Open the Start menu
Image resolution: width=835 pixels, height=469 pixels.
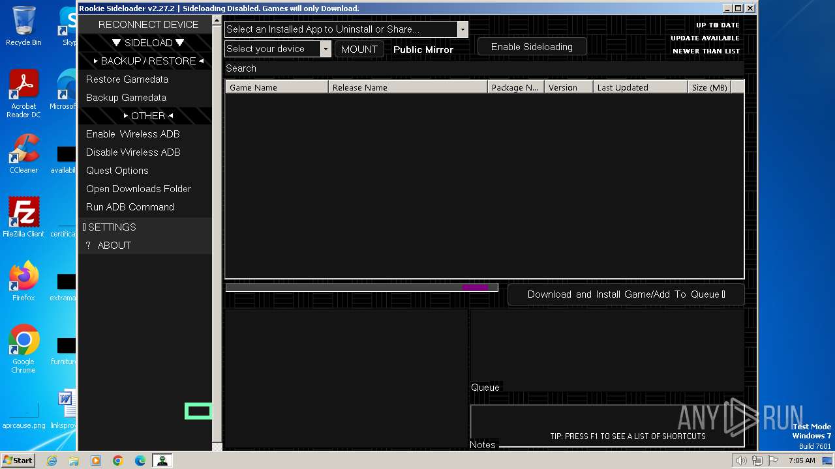point(18,461)
